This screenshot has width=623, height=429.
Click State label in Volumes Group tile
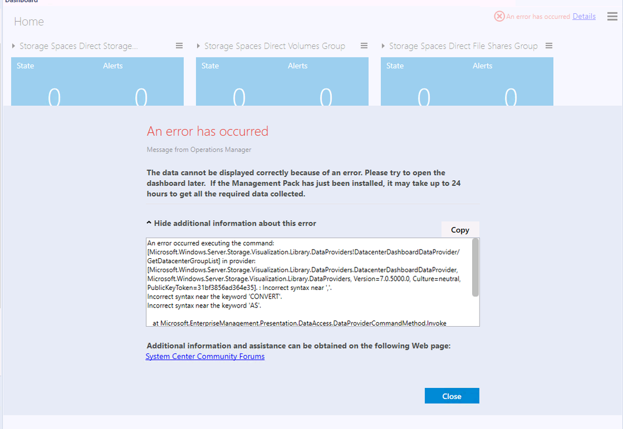pyautogui.click(x=210, y=66)
